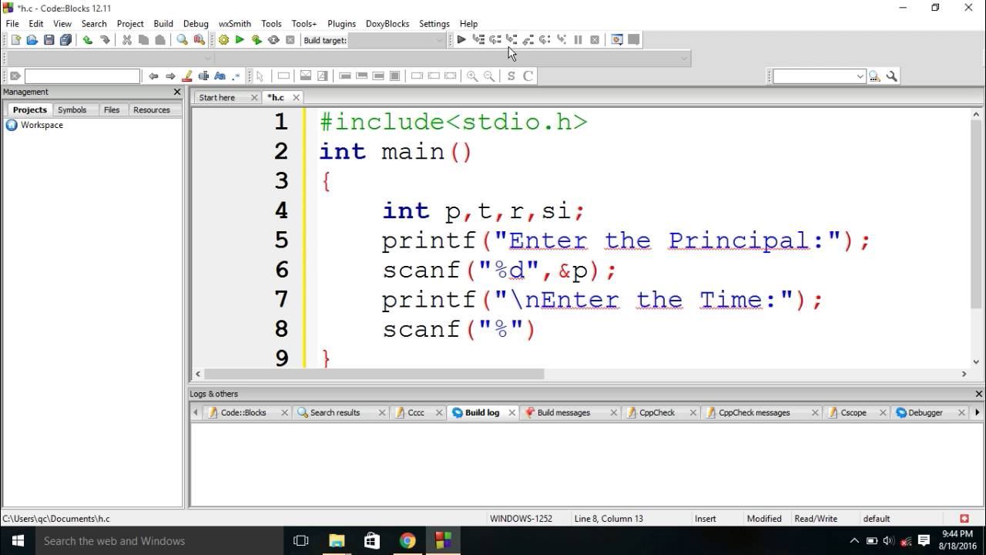Start debugging with the Debug/Continue icon

[461, 40]
